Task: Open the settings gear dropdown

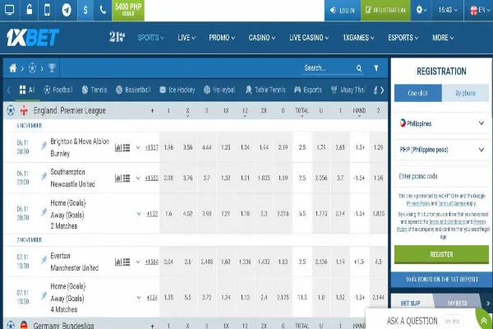Action: click(422, 10)
